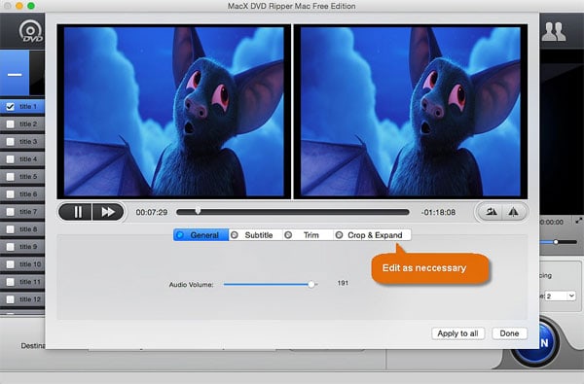The height and width of the screenshot is (384, 584).
Task: Click the flip/mirror video icon
Action: [514, 212]
